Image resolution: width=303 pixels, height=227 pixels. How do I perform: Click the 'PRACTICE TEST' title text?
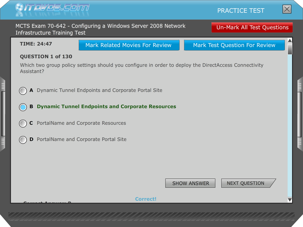click(241, 11)
